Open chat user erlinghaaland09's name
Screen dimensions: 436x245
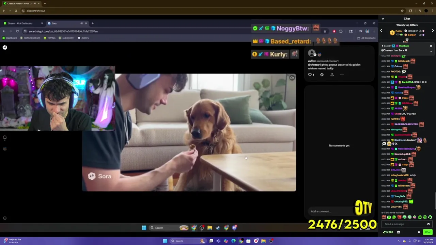pos(400,175)
